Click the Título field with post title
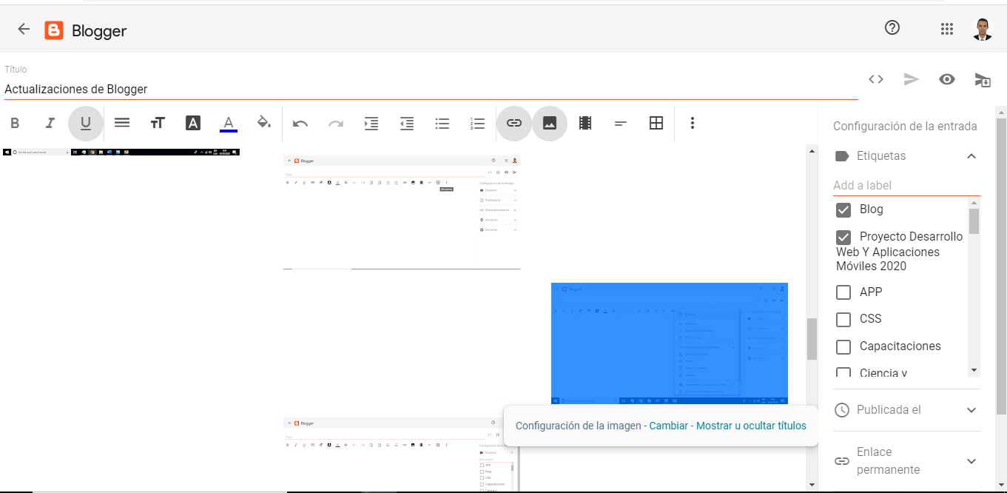The image size is (1007, 493). (x=431, y=89)
